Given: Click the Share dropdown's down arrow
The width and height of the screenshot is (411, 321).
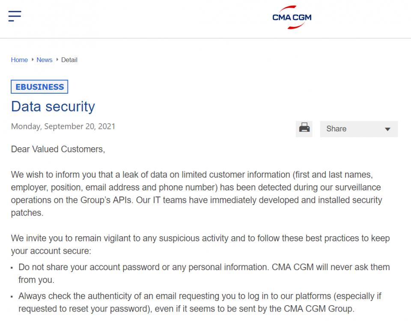Looking at the screenshot, I should (387, 129).
